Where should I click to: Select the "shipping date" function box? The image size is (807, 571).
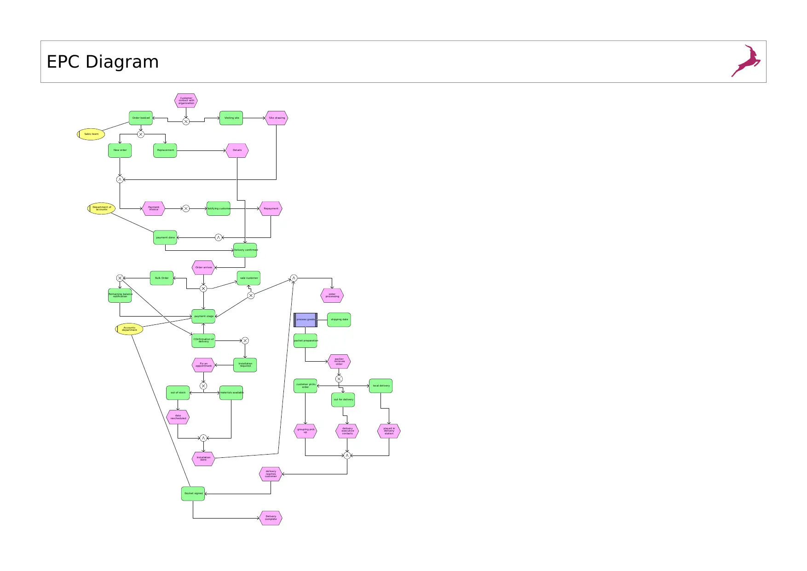click(x=339, y=320)
